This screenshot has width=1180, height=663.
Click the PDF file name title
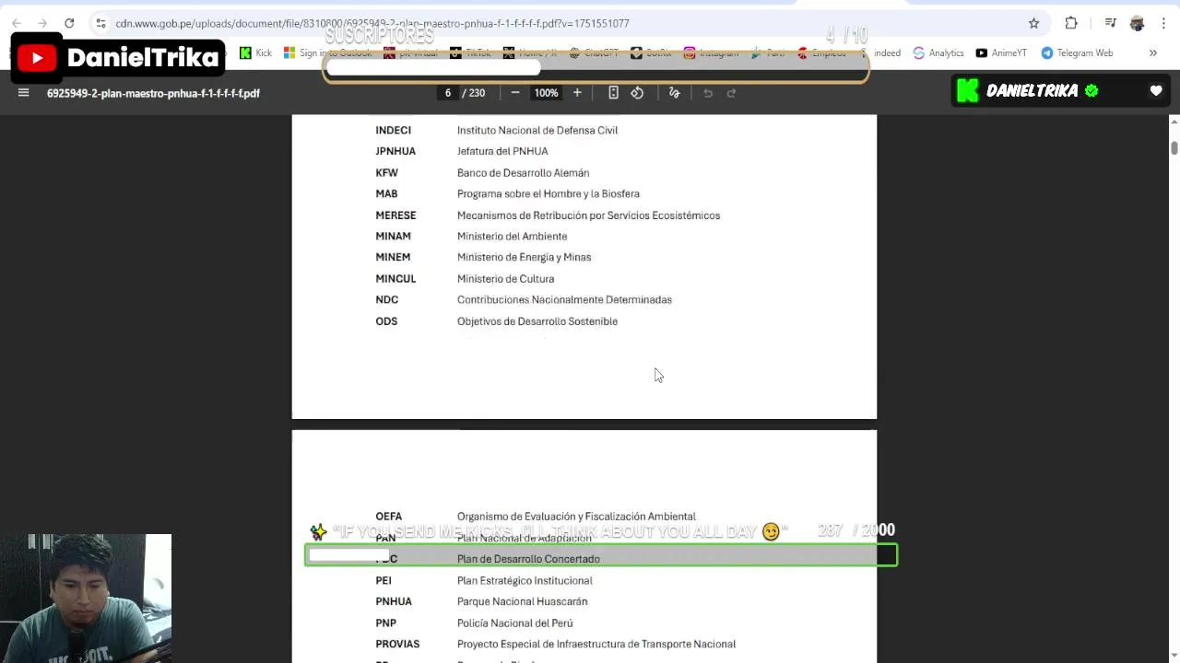click(x=153, y=93)
